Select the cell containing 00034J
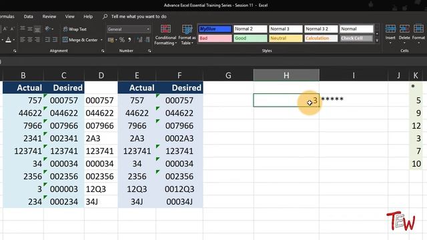Image resolution: width=427 pixels, height=240 pixels. tap(179, 201)
